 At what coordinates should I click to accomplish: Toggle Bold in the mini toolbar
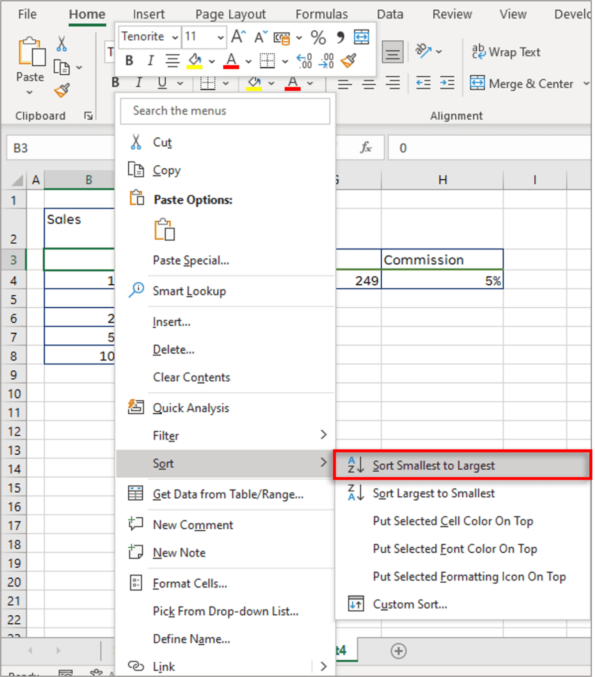129,60
